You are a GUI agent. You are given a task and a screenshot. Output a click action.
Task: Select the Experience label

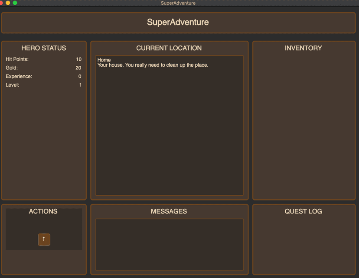pyautogui.click(x=19, y=77)
